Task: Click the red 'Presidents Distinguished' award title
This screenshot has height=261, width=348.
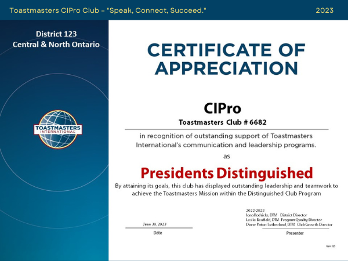Action: pyautogui.click(x=227, y=173)
